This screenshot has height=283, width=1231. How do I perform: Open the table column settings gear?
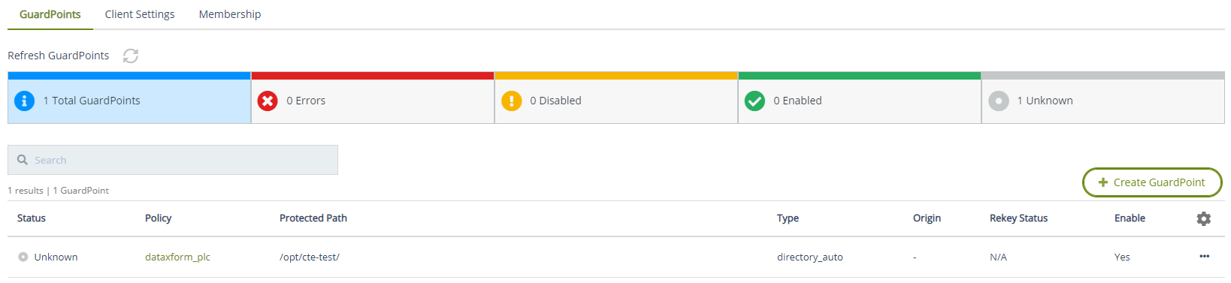click(1204, 218)
